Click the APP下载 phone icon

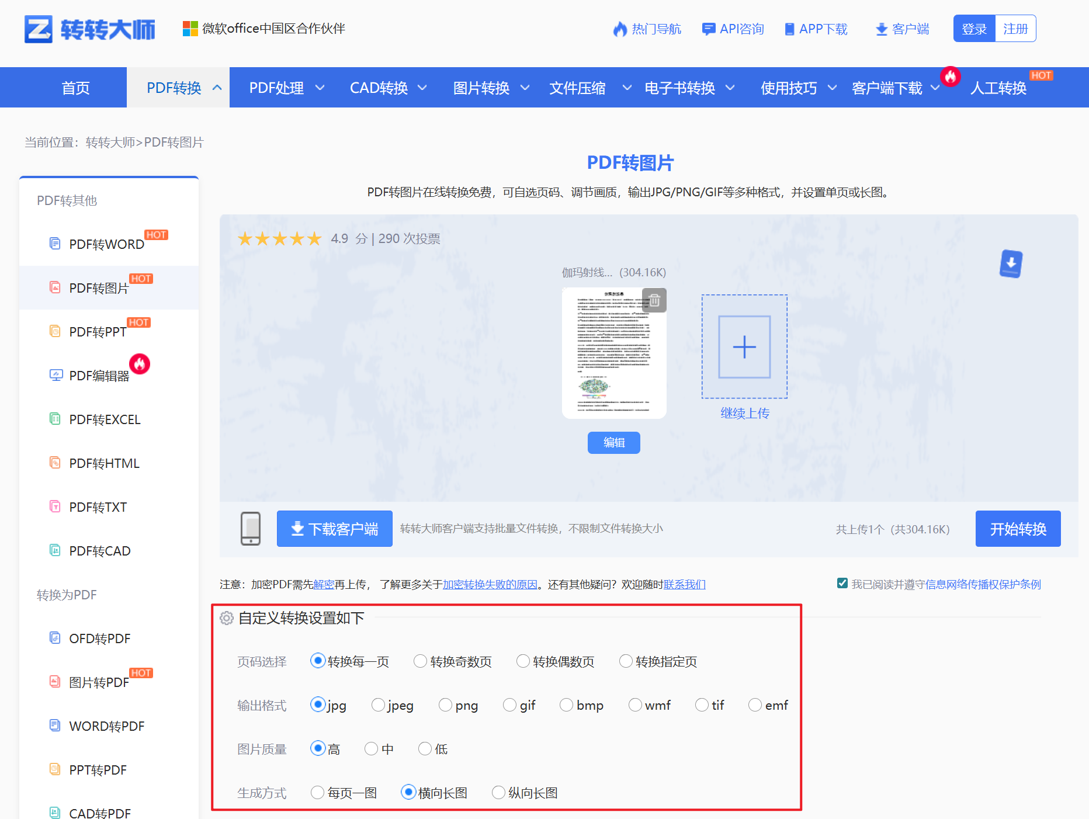click(789, 29)
